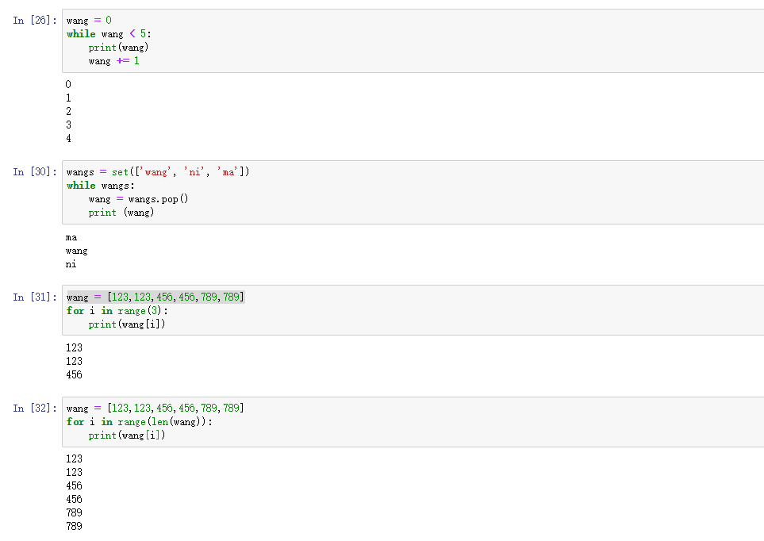Click the last '789' output line
This screenshot has height=541, width=764.
pos(74,527)
